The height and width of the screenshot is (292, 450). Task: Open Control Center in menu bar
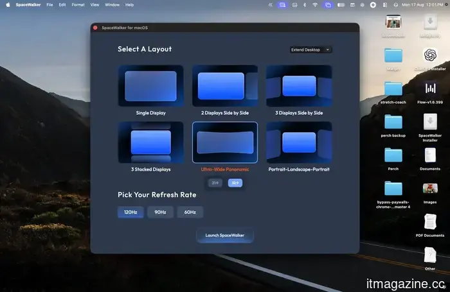point(385,4)
